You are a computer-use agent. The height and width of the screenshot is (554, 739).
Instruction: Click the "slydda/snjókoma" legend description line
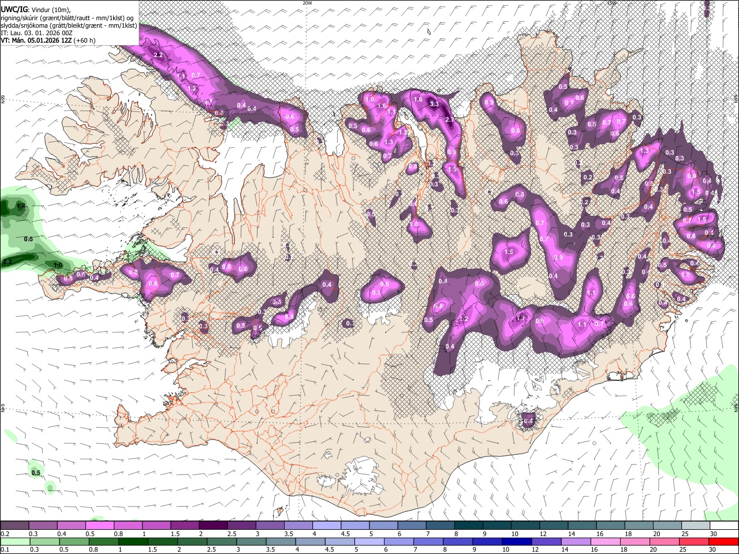[69, 25]
